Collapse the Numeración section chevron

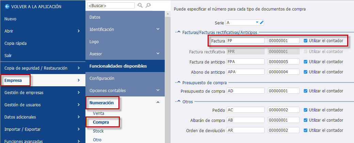[158, 103]
